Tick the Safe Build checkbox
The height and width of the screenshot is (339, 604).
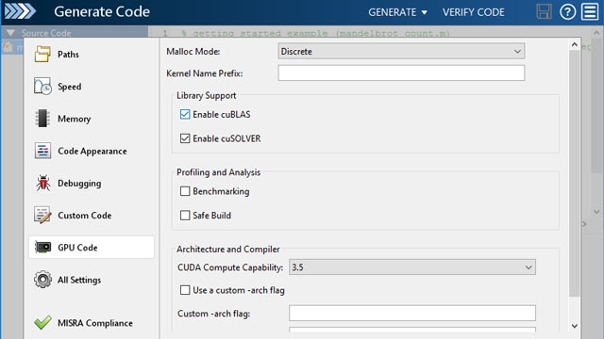pyautogui.click(x=185, y=216)
